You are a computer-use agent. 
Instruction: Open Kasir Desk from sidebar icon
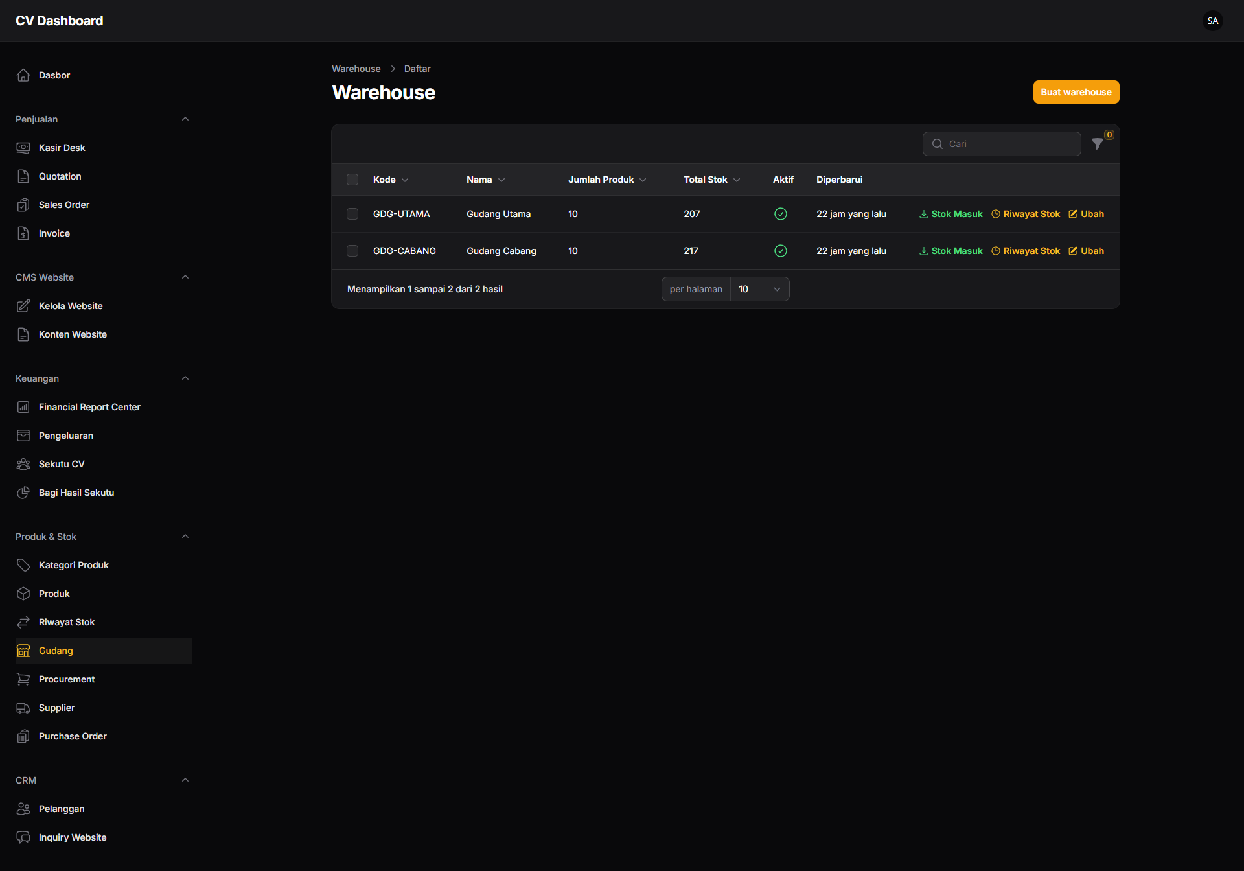(23, 148)
